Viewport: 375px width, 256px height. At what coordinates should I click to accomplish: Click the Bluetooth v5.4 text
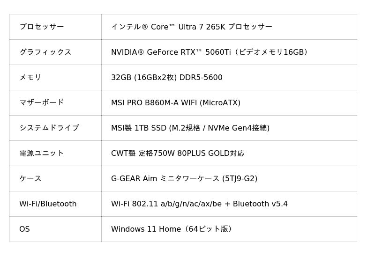pyautogui.click(x=260, y=204)
